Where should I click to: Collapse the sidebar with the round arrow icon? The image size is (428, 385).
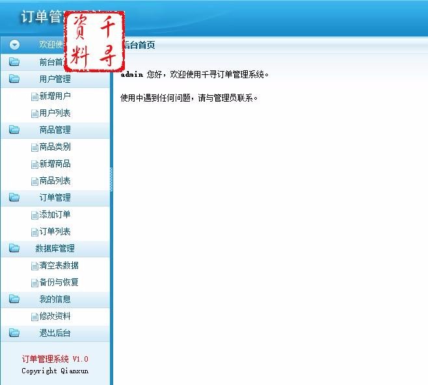tap(14, 44)
